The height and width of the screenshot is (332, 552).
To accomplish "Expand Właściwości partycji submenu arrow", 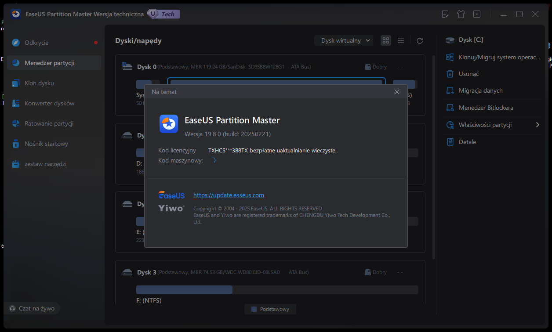I will [537, 125].
